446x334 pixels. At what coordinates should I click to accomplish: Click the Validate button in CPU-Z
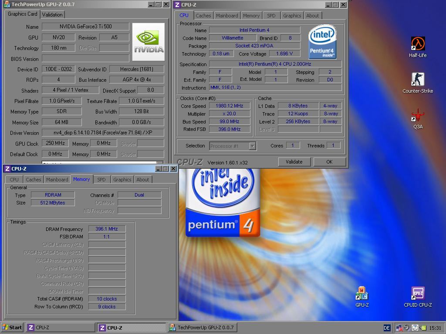coord(294,162)
